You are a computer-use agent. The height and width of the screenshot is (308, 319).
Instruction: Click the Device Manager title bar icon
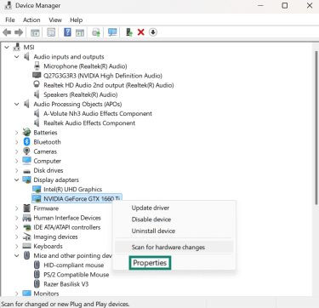[x=8, y=5]
